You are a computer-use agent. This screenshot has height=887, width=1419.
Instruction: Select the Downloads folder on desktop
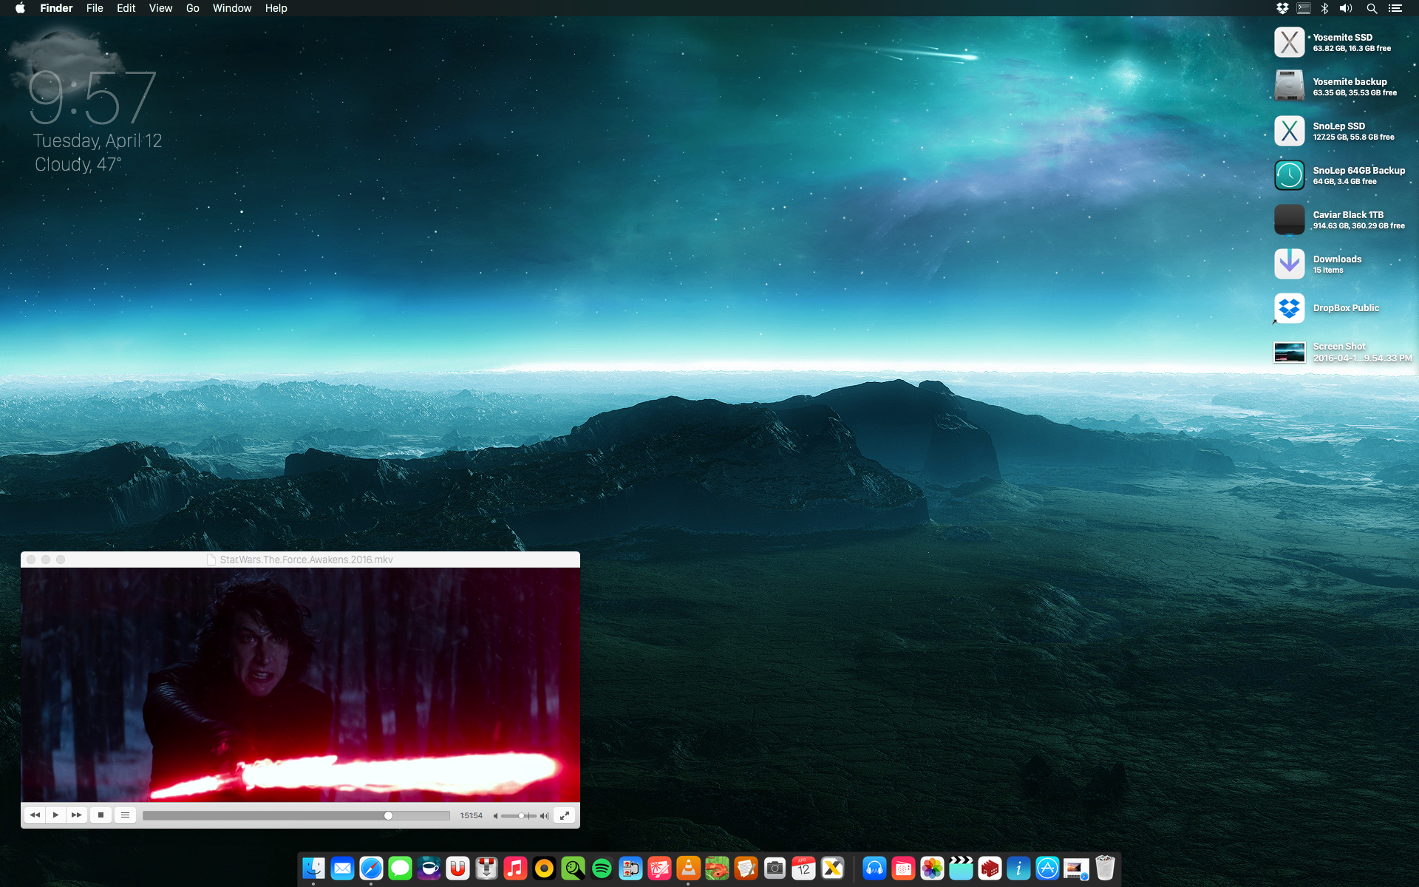pyautogui.click(x=1289, y=264)
